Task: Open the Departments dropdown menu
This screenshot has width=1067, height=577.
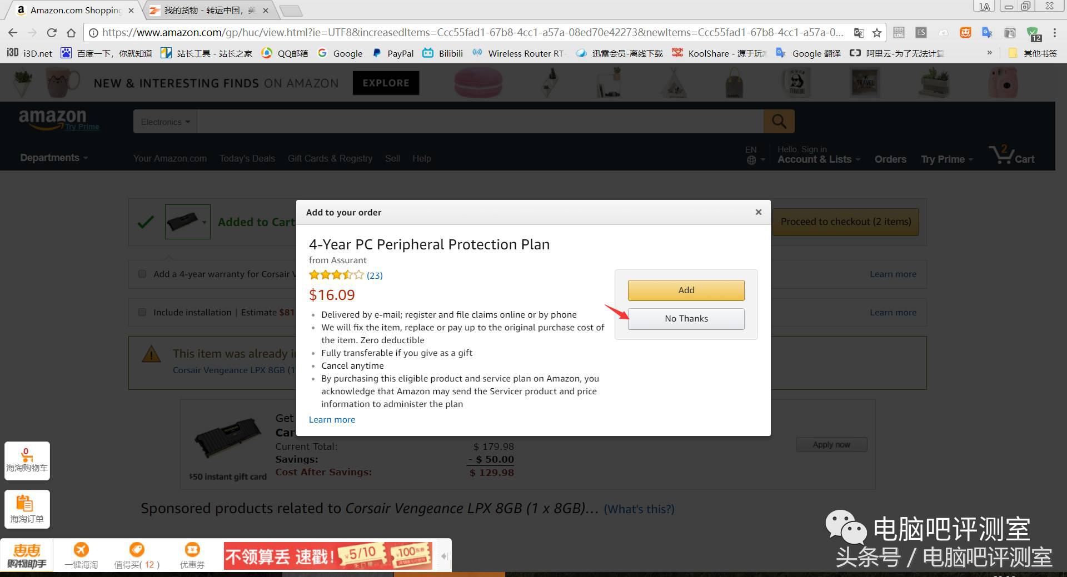Action: click(x=54, y=158)
